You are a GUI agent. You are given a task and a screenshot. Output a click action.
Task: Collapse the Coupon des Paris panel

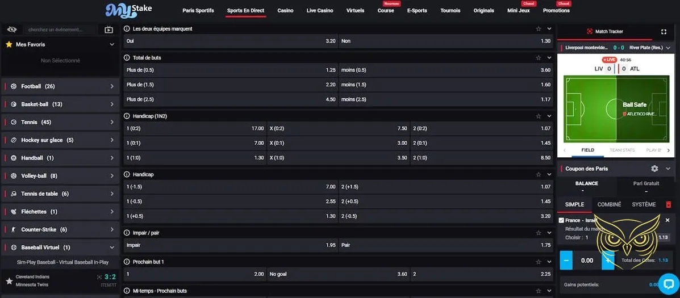click(x=668, y=169)
